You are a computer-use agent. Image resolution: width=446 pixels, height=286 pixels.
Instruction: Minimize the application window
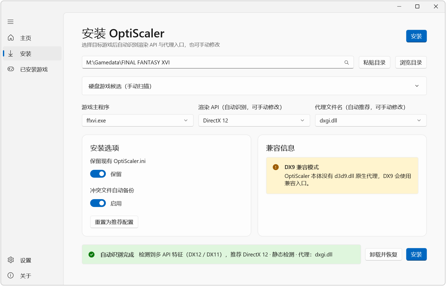[x=399, y=7]
